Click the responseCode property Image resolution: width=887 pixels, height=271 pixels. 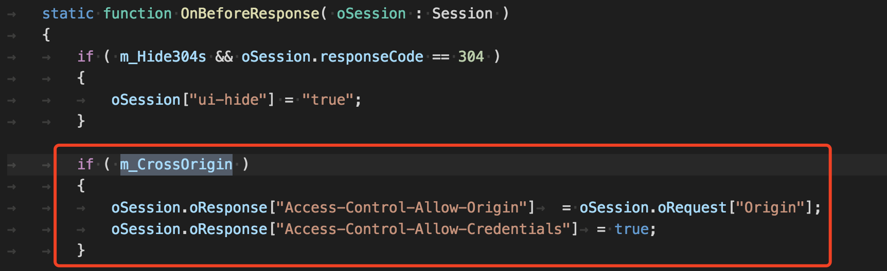point(371,56)
